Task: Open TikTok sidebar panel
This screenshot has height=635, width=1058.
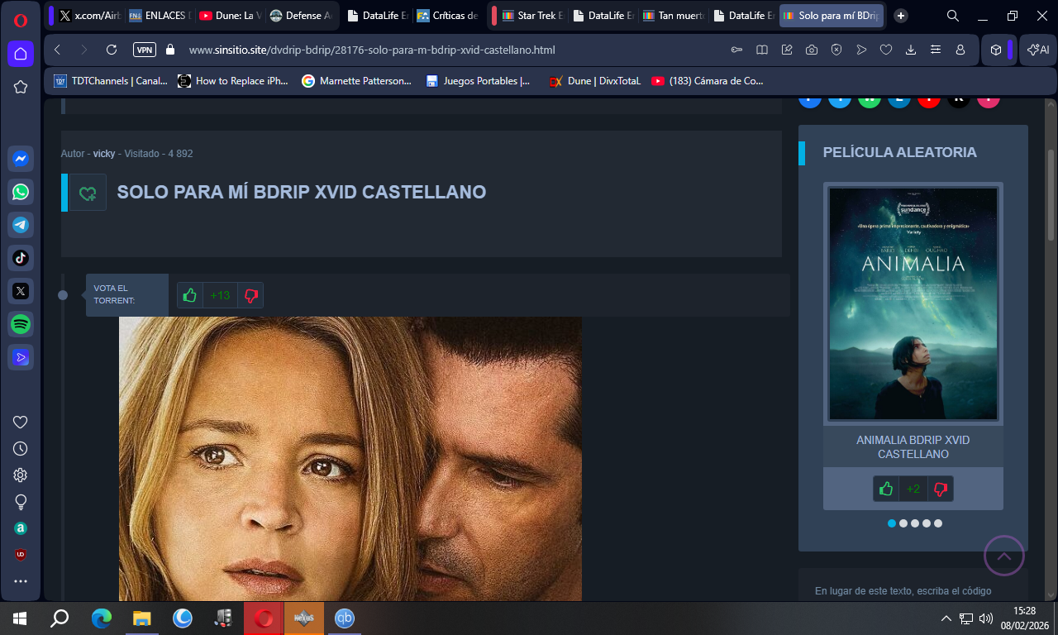Action: (21, 258)
